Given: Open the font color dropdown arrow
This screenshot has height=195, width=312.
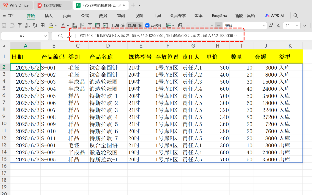Looking at the screenshot, I should tap(68, 26).
